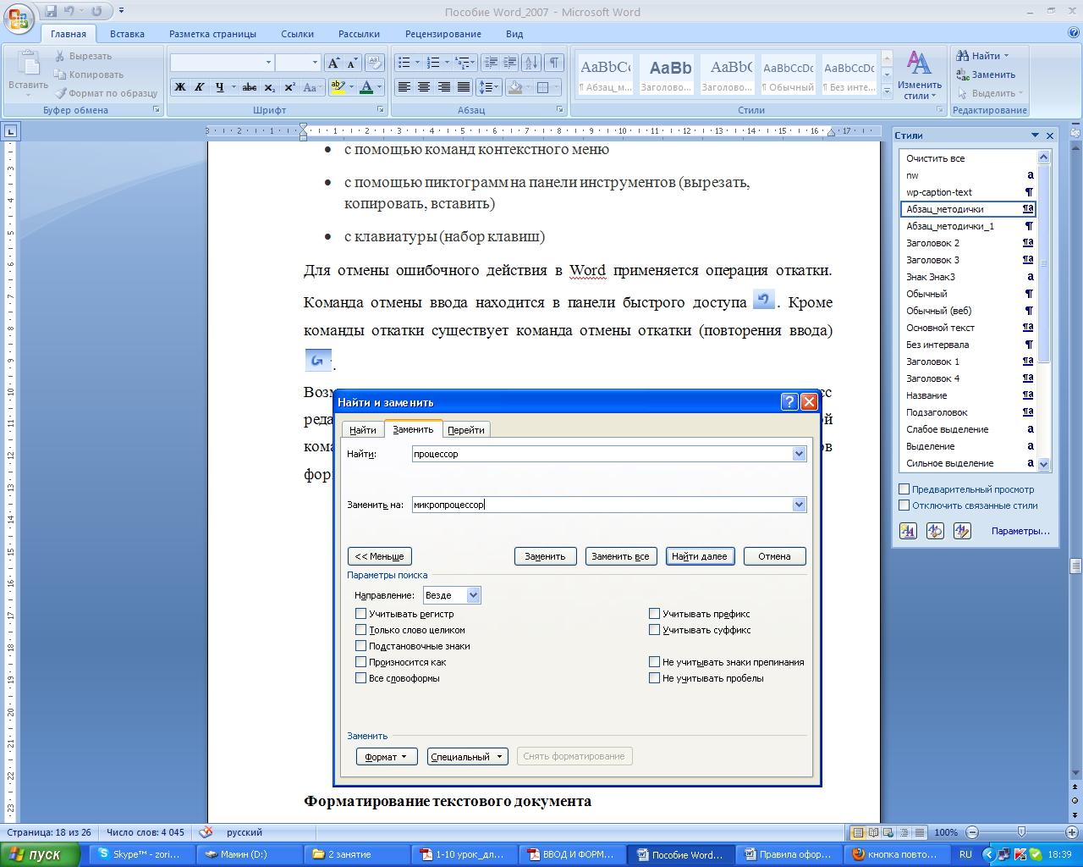Open the Формат dropdown button
This screenshot has width=1083, height=867.
[x=387, y=757]
